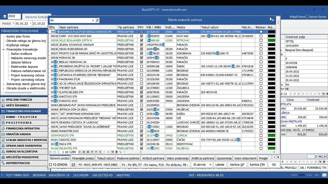
Task: Open the OPŠTI ŠIFARNICI module
Action: pyautogui.click(x=24, y=105)
